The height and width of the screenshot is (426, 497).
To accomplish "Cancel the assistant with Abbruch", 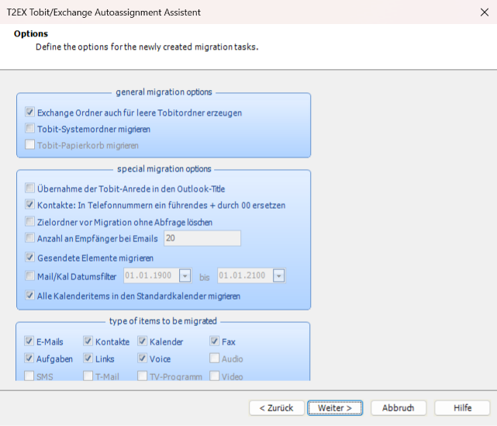I will click(x=398, y=408).
